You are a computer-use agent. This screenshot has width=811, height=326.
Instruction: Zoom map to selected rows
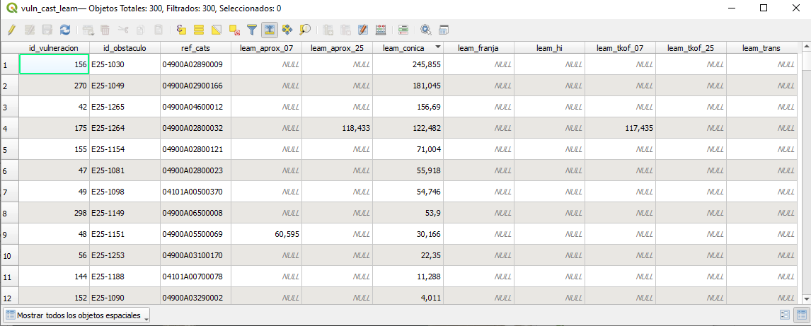pos(304,30)
